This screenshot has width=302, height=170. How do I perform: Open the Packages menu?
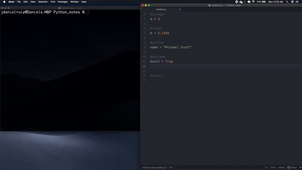63,2
